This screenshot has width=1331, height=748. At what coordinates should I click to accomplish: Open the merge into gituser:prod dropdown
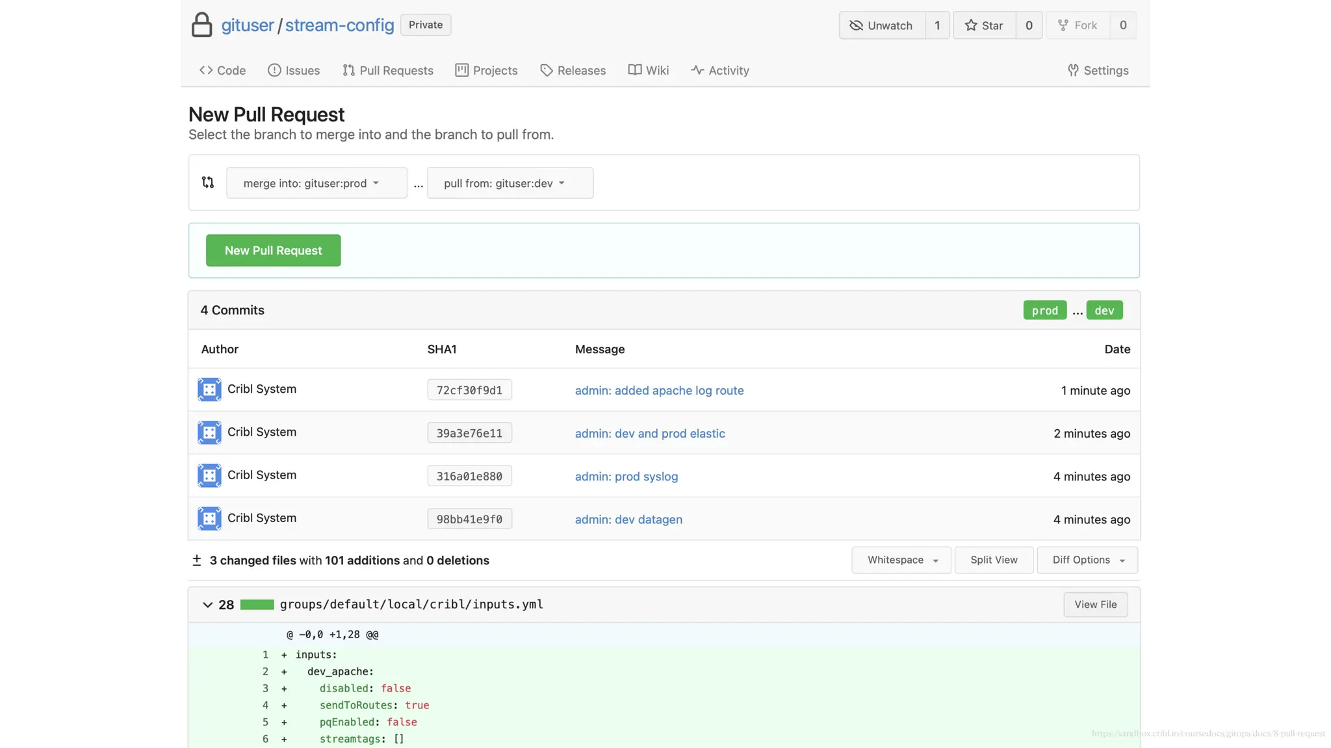[x=317, y=183]
